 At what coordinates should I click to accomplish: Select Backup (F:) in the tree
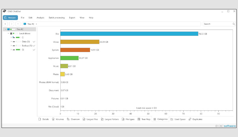(27, 46)
